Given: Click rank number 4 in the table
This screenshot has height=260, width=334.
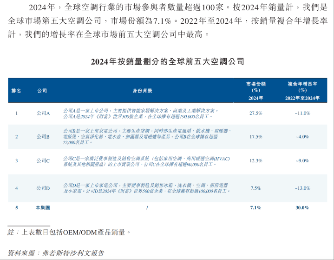Looking at the screenshot, I should 16,188.
